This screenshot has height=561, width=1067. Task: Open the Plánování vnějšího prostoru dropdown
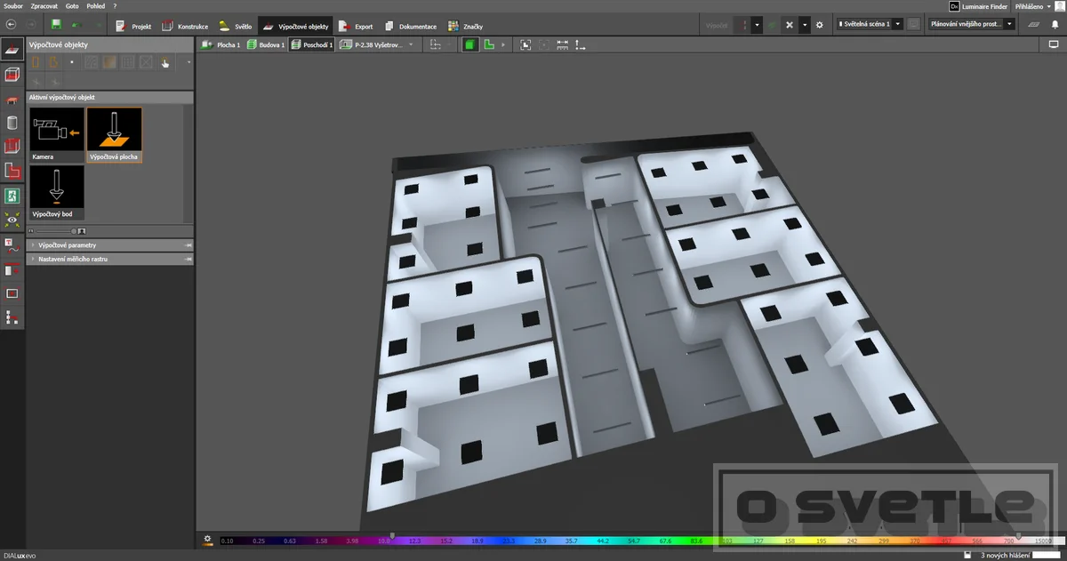[x=971, y=25]
